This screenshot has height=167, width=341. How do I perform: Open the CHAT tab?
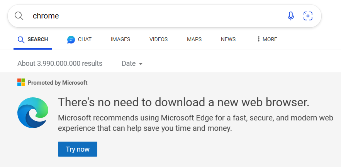[80, 39]
